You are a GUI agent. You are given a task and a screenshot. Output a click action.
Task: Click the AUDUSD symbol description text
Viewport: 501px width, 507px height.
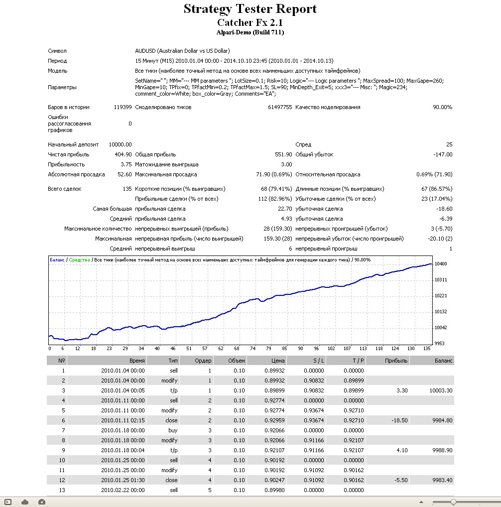tap(182, 51)
